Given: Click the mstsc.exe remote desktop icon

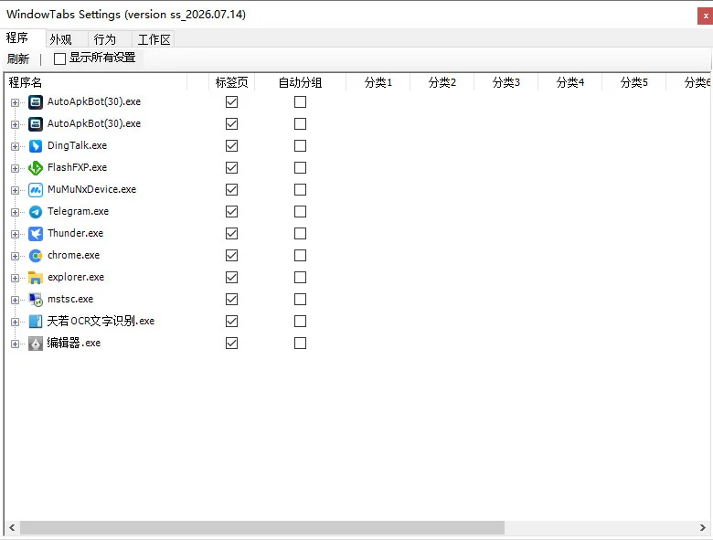Looking at the screenshot, I should coord(36,299).
